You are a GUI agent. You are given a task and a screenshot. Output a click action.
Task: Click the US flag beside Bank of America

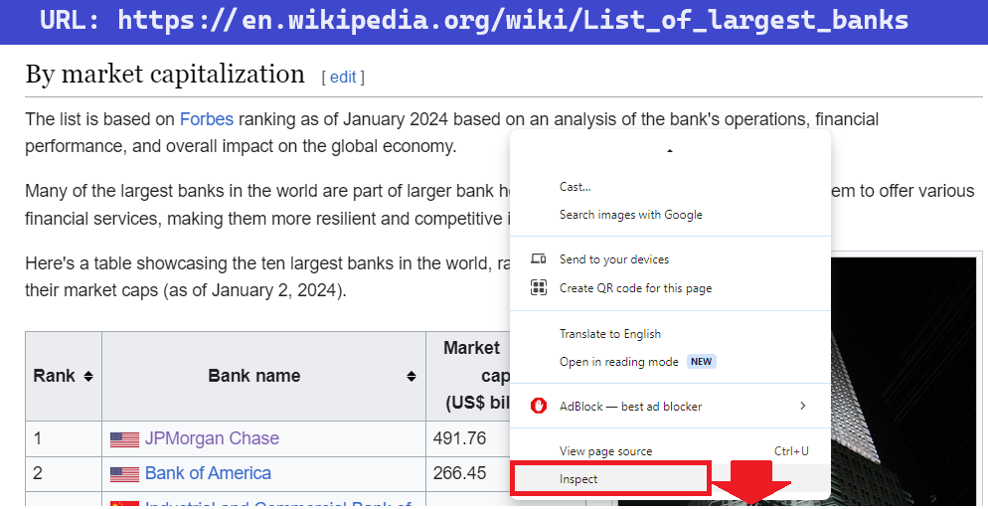point(125,474)
